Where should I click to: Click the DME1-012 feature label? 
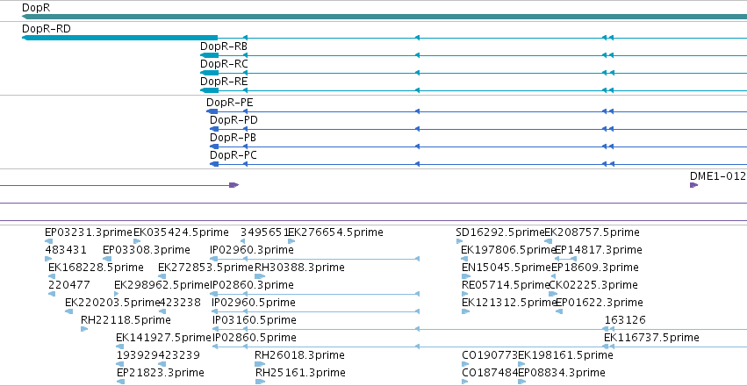[718, 175]
